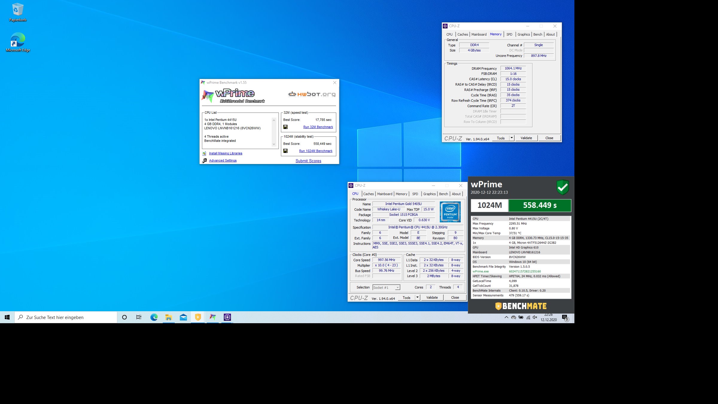Click the Install Missing Libraries icon
Viewport: 718px width, 404px height.
click(204, 153)
